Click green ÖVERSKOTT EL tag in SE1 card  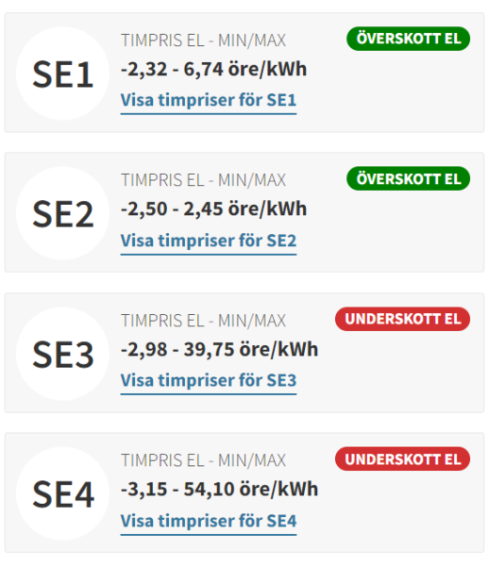408,39
